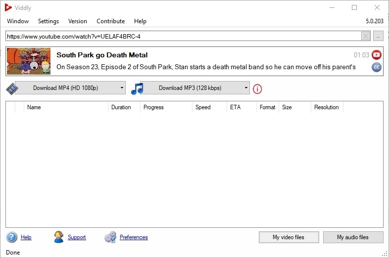Click the Speed column header
The image size is (389, 258).
(210, 107)
